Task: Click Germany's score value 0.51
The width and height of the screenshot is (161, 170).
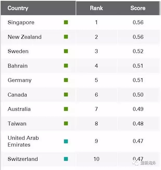Action: point(138,80)
